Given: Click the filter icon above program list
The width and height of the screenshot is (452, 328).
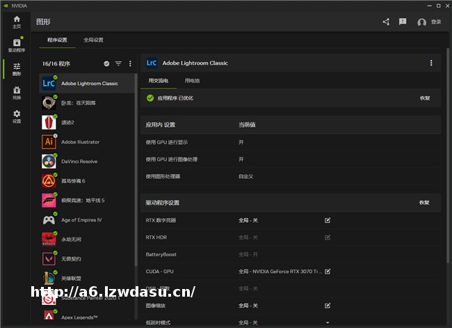Looking at the screenshot, I should (118, 63).
